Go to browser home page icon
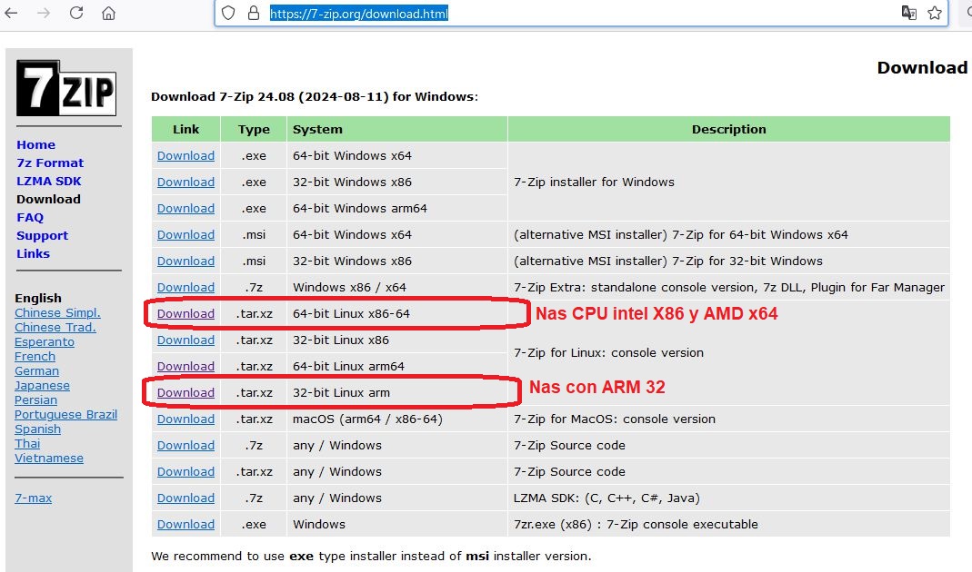Image resolution: width=972 pixels, height=572 pixels. (108, 14)
